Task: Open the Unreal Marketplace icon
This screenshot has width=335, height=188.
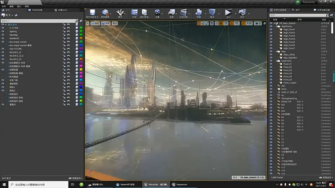Action: coord(144,13)
